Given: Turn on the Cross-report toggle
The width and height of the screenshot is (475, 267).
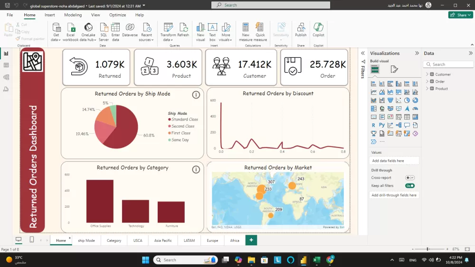Looking at the screenshot, I should coord(409,178).
